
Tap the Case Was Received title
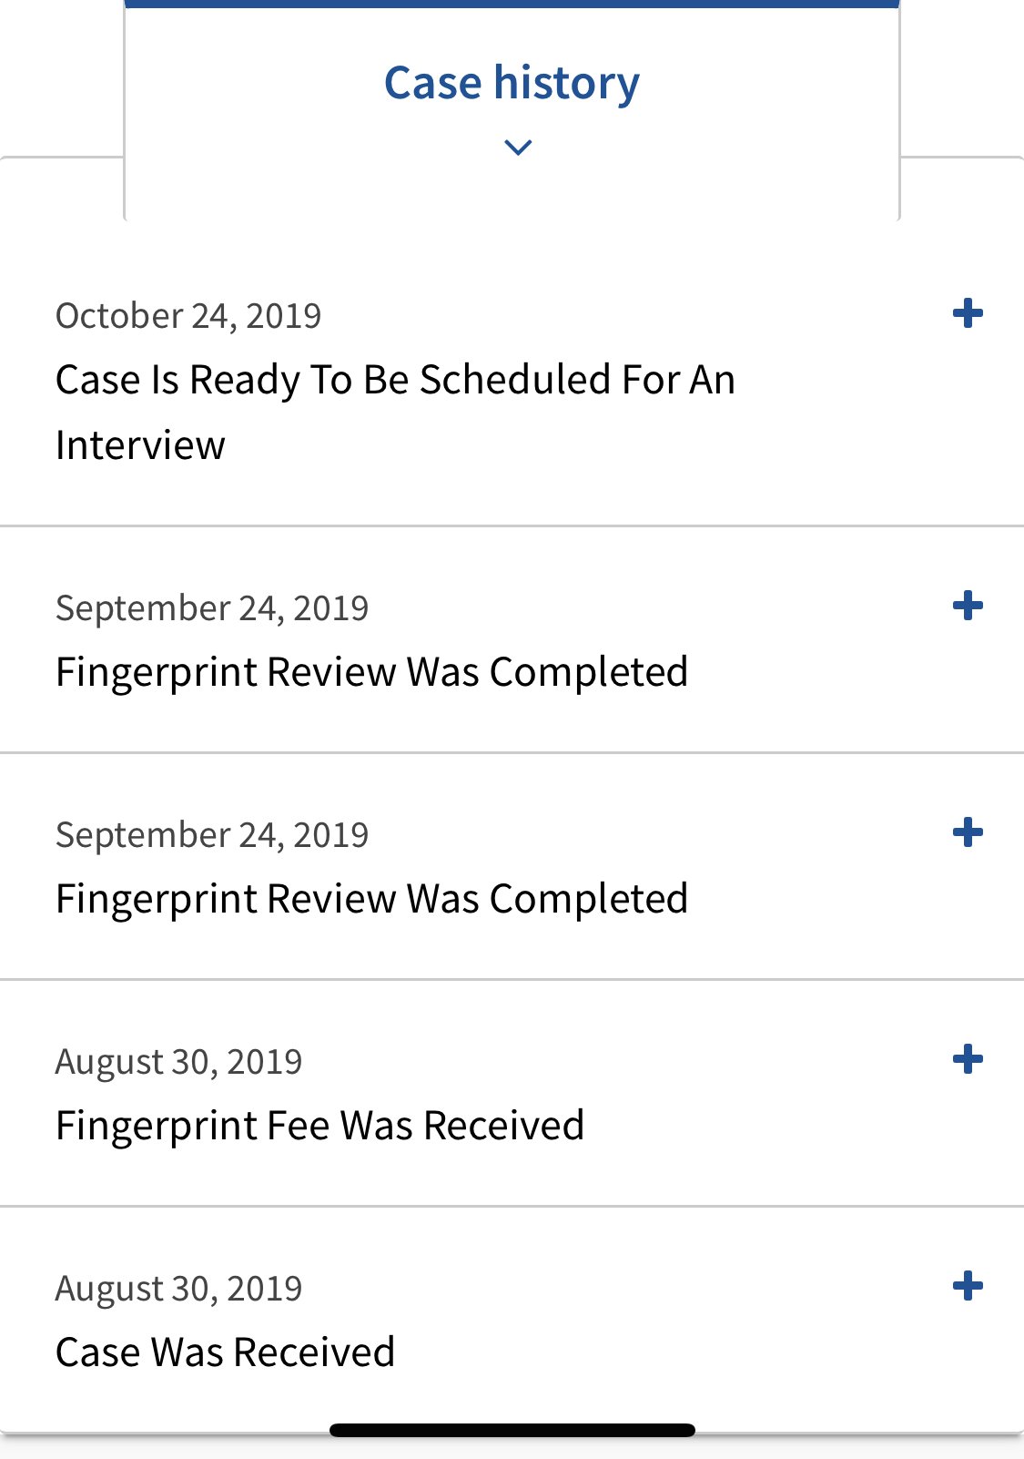[225, 1352]
